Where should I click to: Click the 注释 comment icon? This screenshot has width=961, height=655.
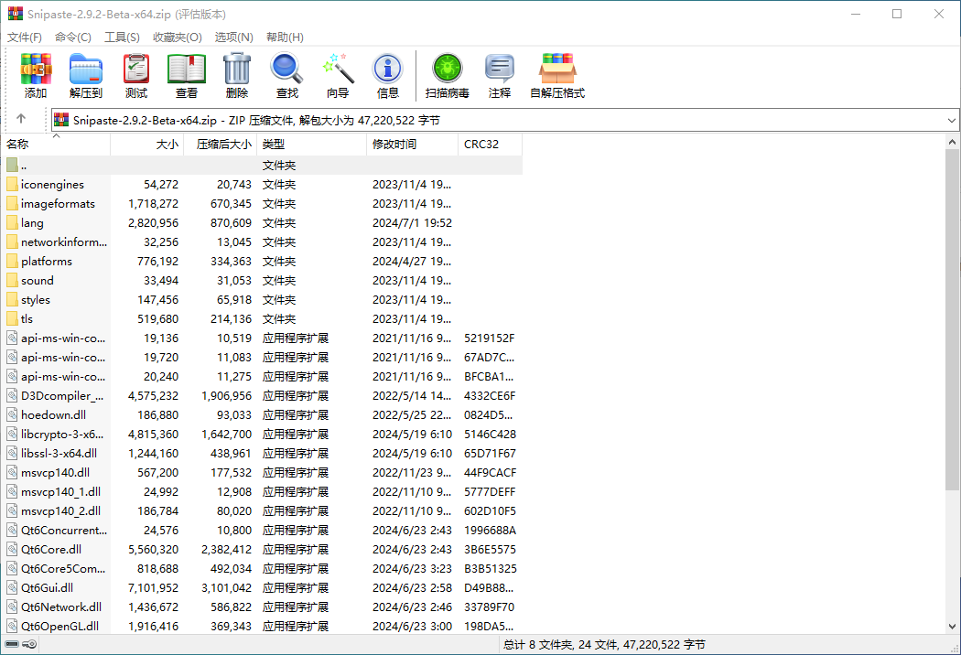500,68
